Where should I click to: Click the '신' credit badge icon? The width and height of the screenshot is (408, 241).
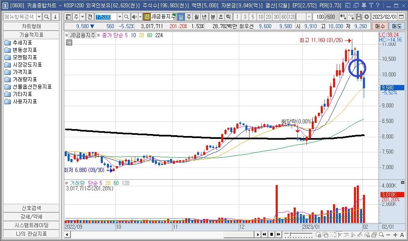pyautogui.click(x=147, y=17)
